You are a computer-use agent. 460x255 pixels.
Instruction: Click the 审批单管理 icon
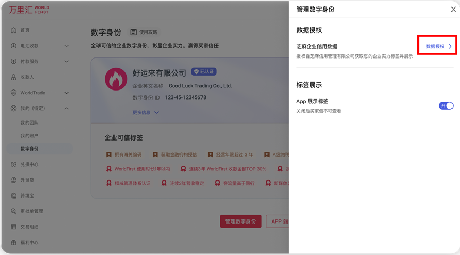(13, 211)
